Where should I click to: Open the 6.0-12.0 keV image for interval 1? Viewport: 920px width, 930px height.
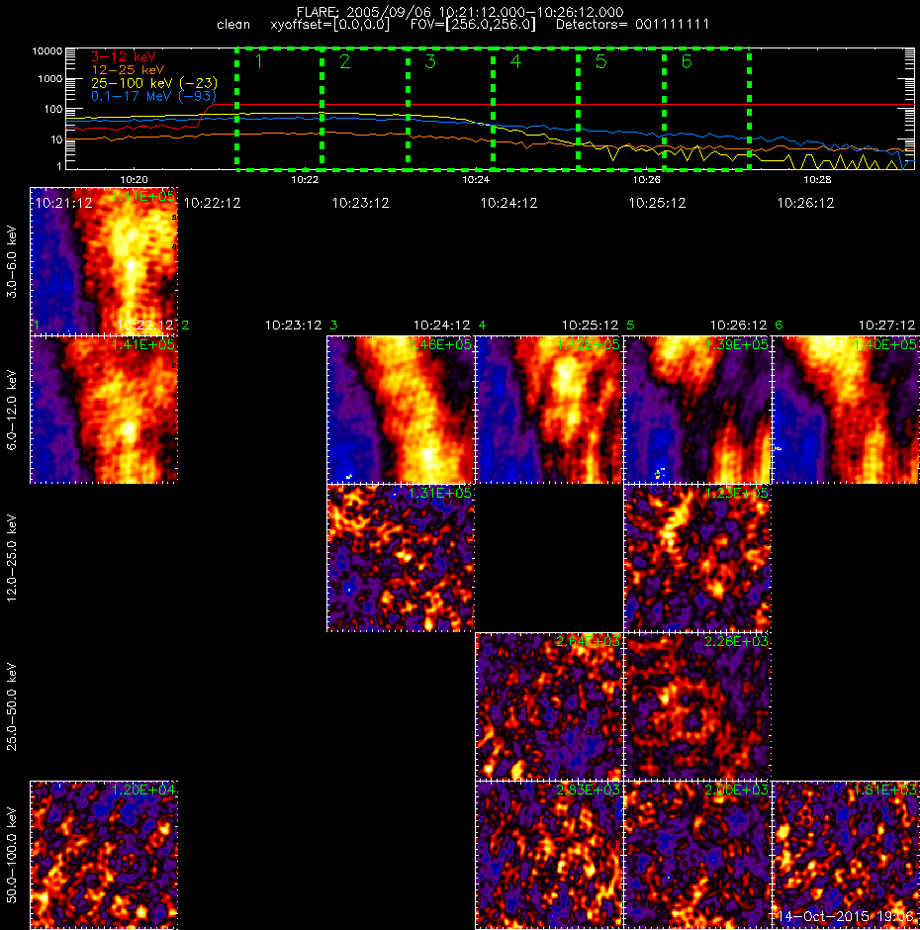[x=104, y=410]
